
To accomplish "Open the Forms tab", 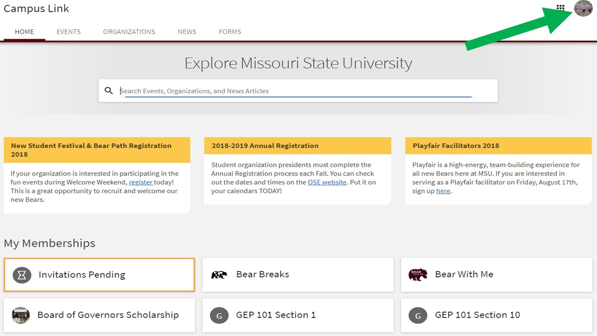I will coord(230,32).
